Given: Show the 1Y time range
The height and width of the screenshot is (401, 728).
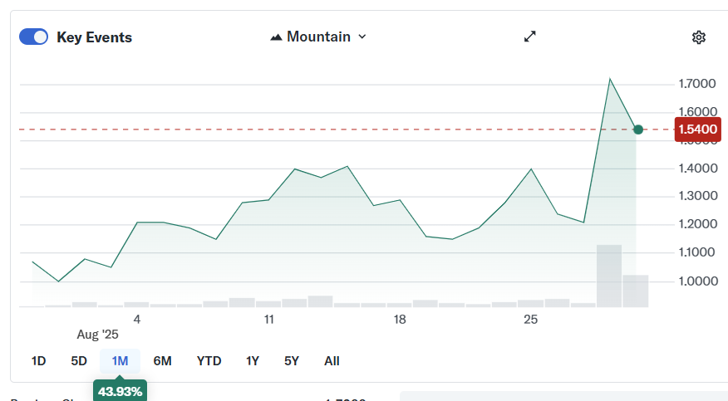Looking at the screenshot, I should [x=253, y=361].
